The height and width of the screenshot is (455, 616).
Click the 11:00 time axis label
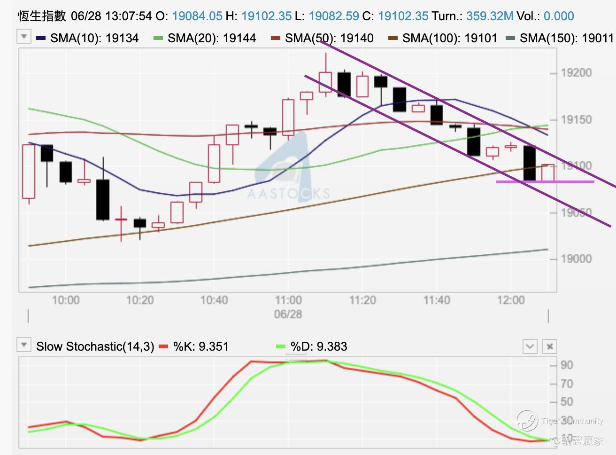[x=288, y=300]
